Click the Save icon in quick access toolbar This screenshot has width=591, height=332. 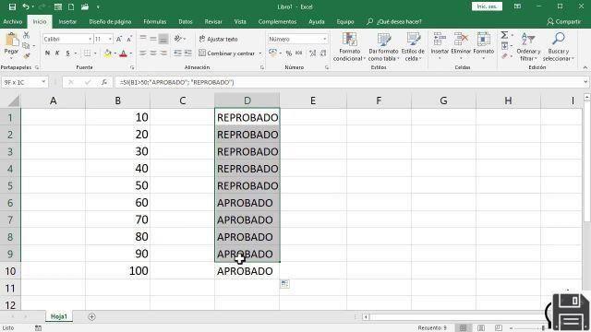click(x=12, y=6)
